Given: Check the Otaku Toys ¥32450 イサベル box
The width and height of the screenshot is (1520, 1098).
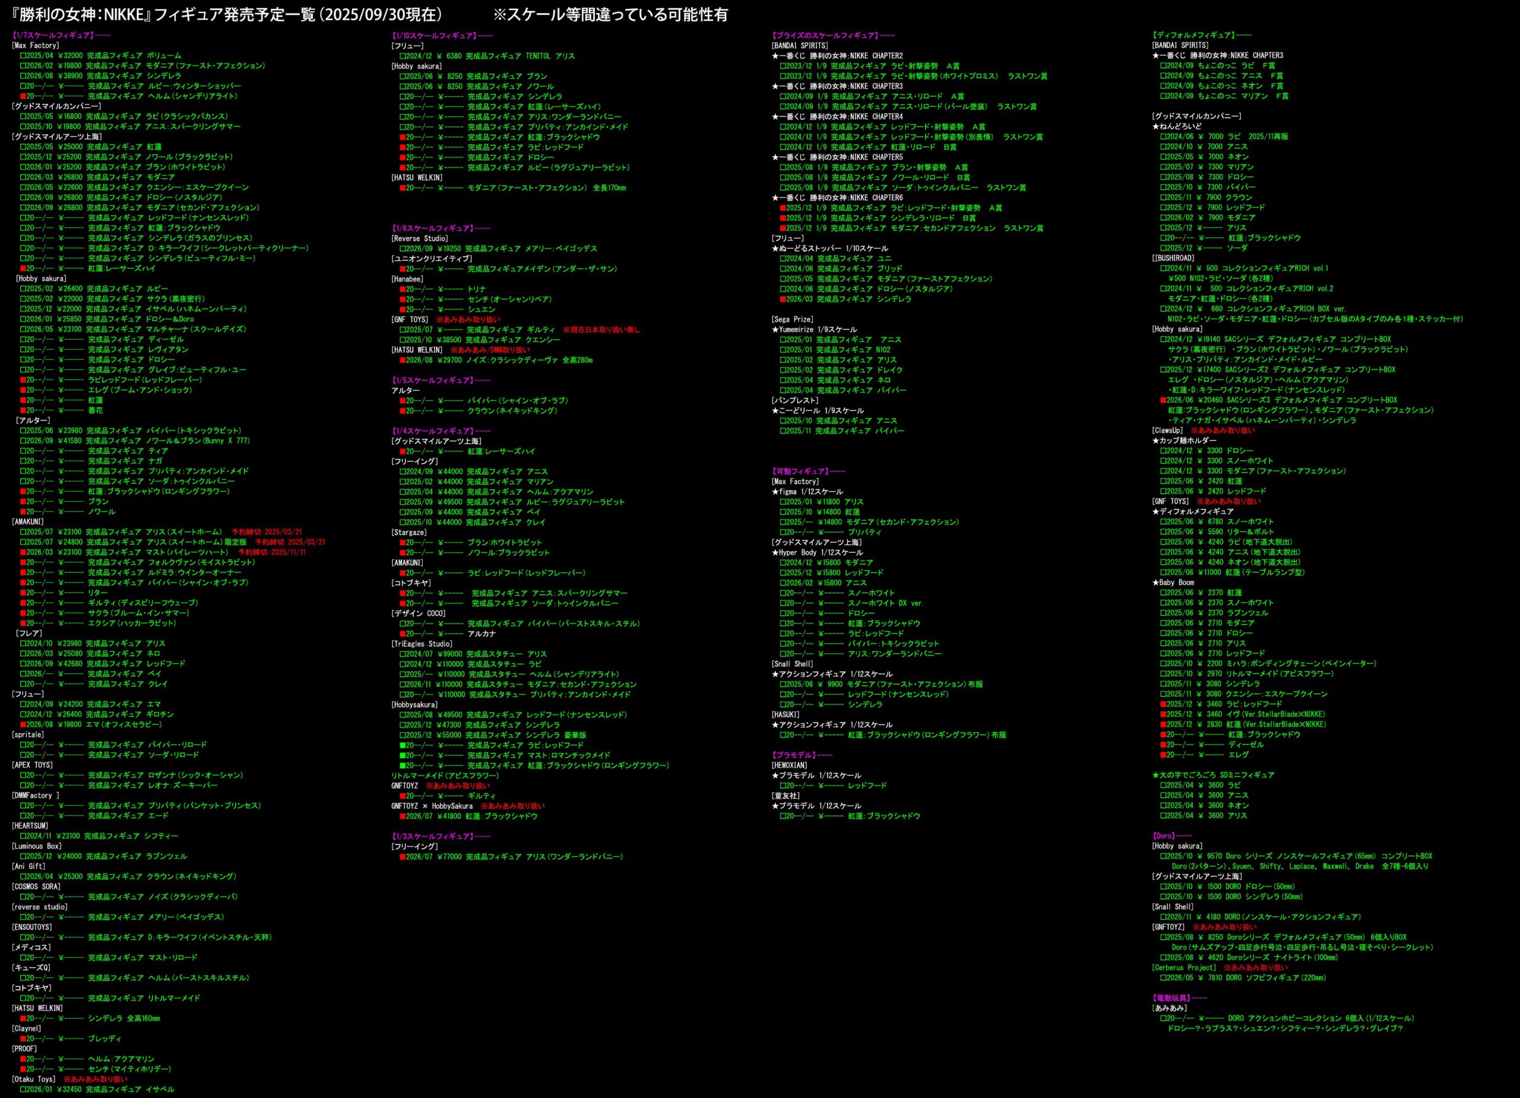Looking at the screenshot, I should 23,1089.
